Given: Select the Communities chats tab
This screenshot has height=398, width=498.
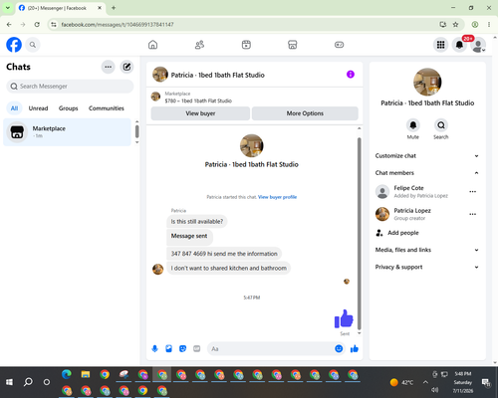Looking at the screenshot, I should tap(107, 108).
